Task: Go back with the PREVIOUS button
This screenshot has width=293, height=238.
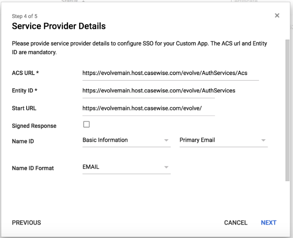Action: point(27,223)
